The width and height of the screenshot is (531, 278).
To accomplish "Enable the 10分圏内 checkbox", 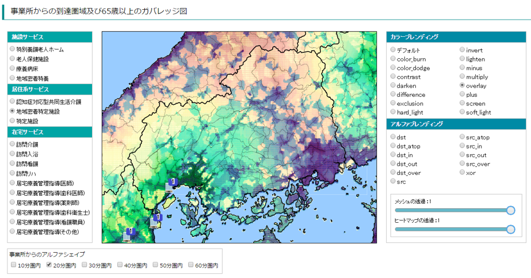I will coord(13,265).
